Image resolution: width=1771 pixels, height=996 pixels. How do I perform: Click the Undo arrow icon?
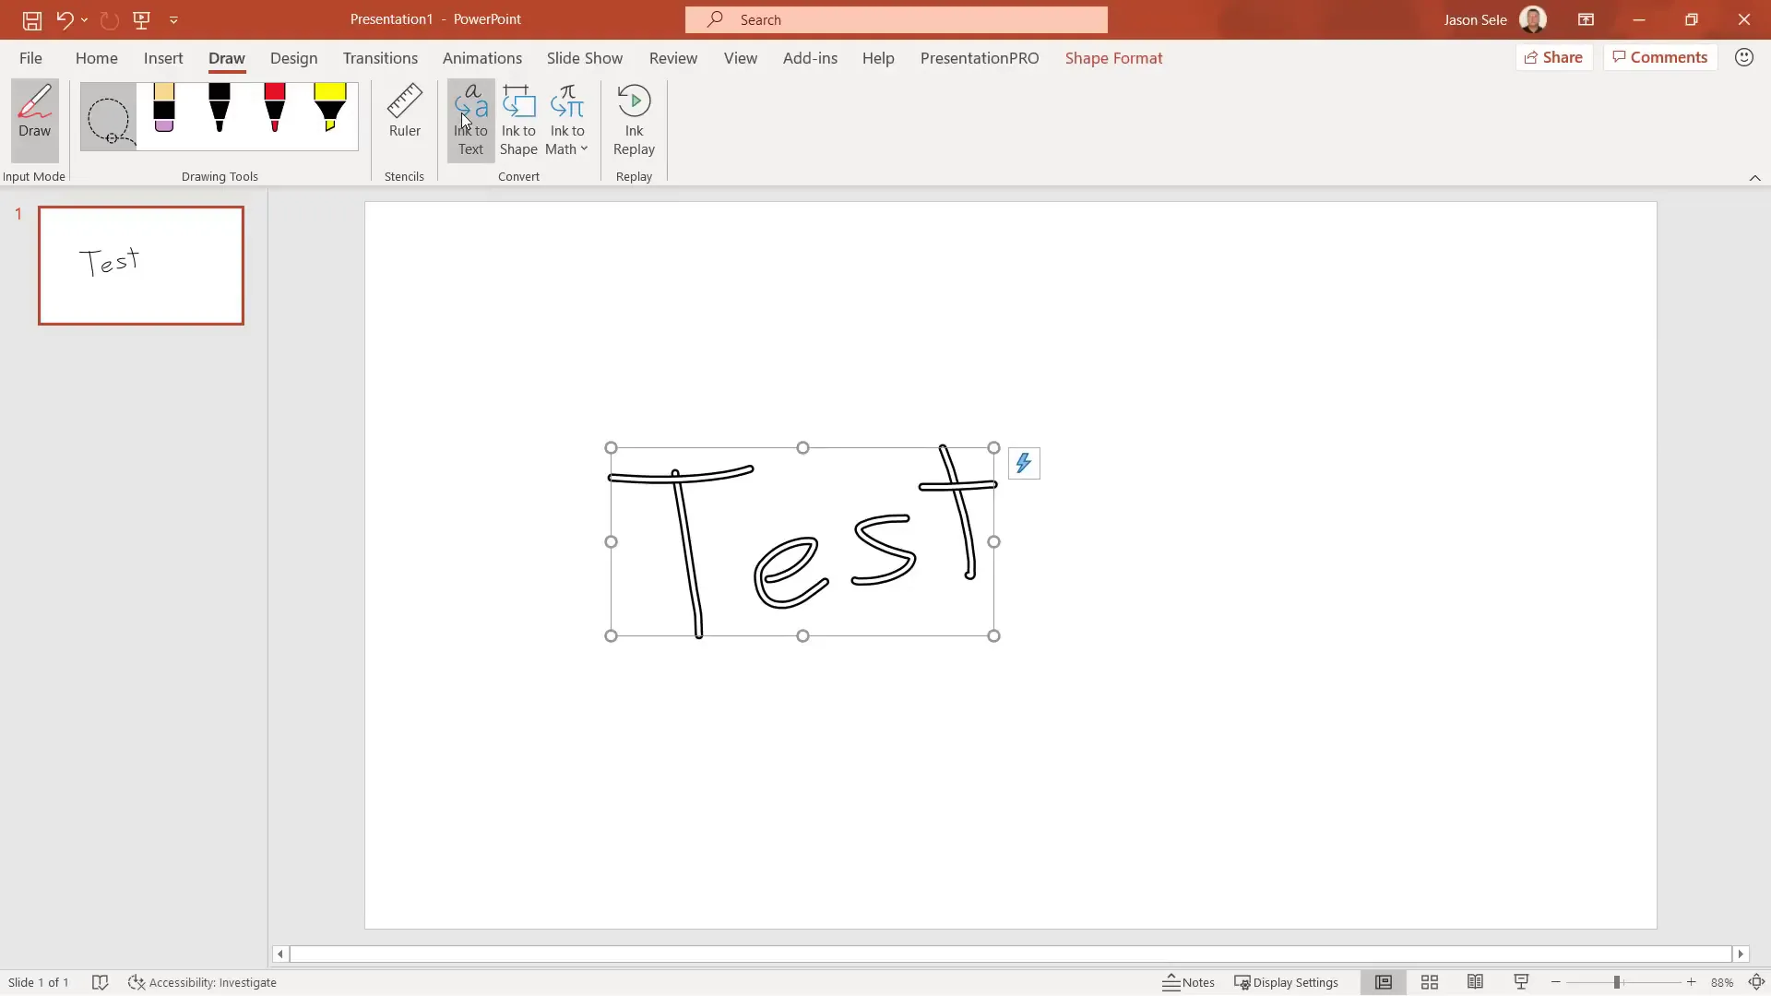click(64, 19)
